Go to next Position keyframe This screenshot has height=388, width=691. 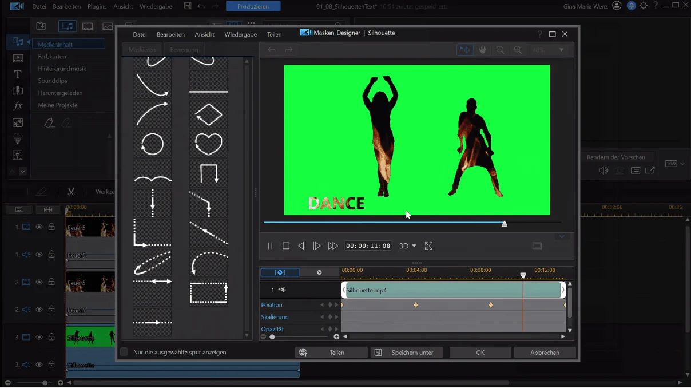coord(336,305)
